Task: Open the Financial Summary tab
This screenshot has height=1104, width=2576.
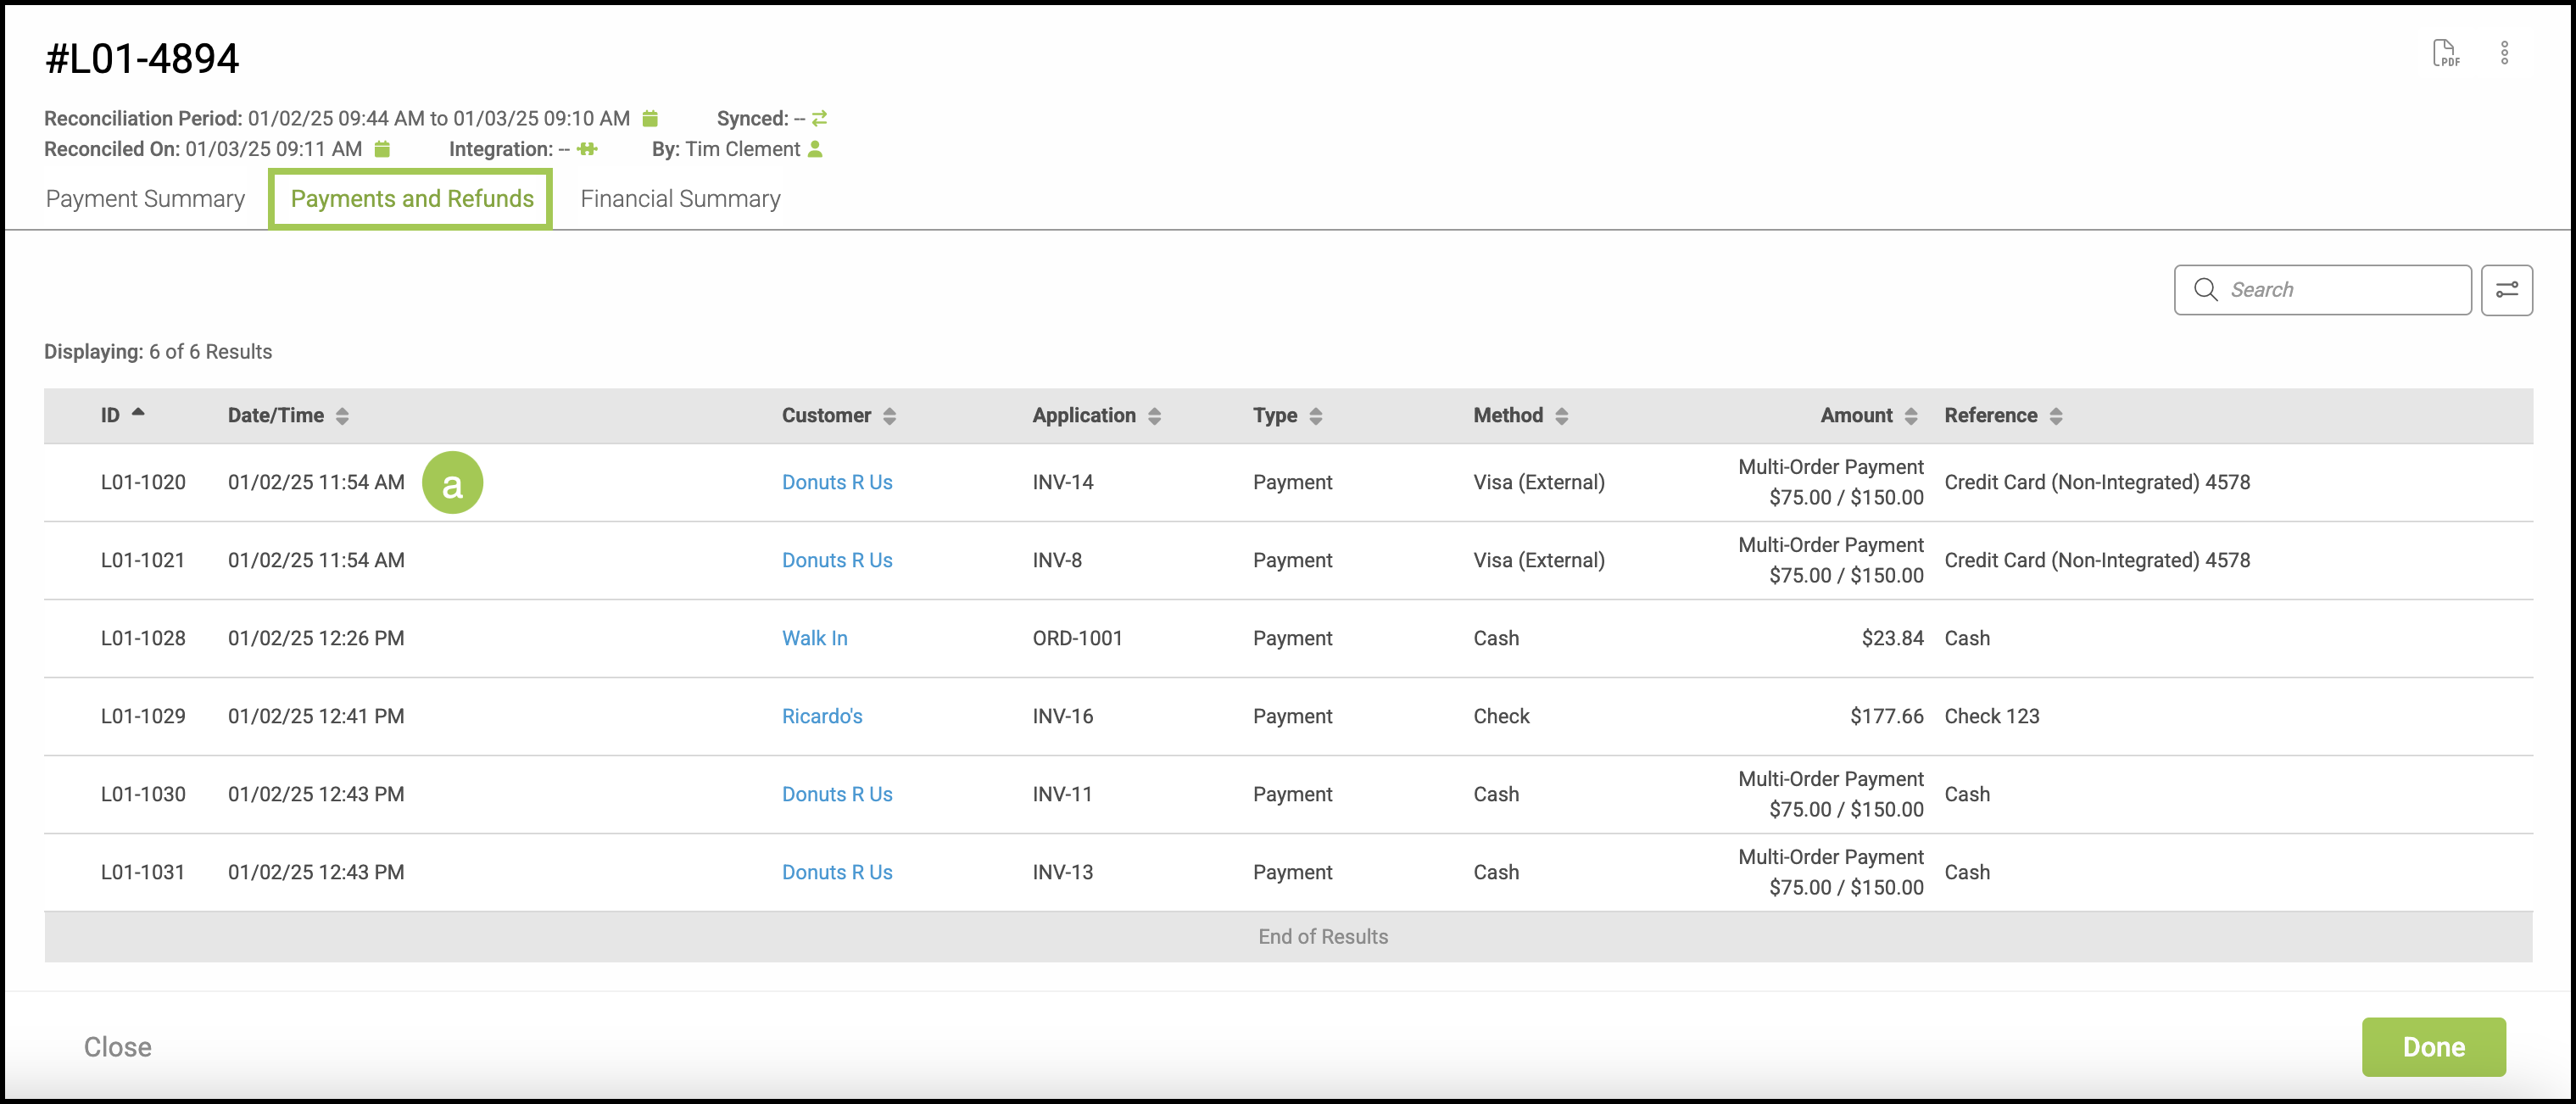Action: [x=680, y=199]
